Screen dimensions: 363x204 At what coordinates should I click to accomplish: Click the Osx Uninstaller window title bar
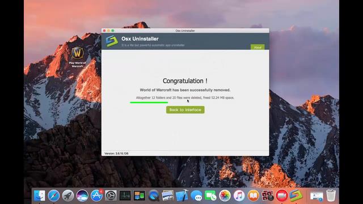click(185, 31)
